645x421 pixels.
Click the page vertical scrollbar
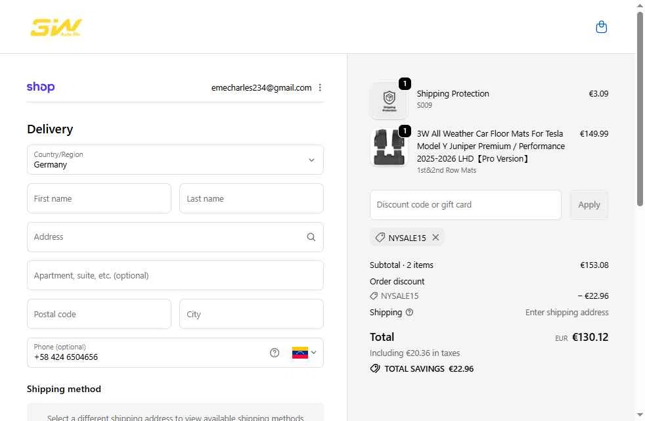click(640, 109)
